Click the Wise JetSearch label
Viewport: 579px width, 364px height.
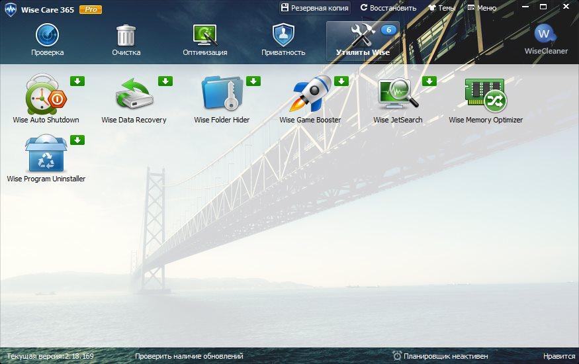pos(398,120)
